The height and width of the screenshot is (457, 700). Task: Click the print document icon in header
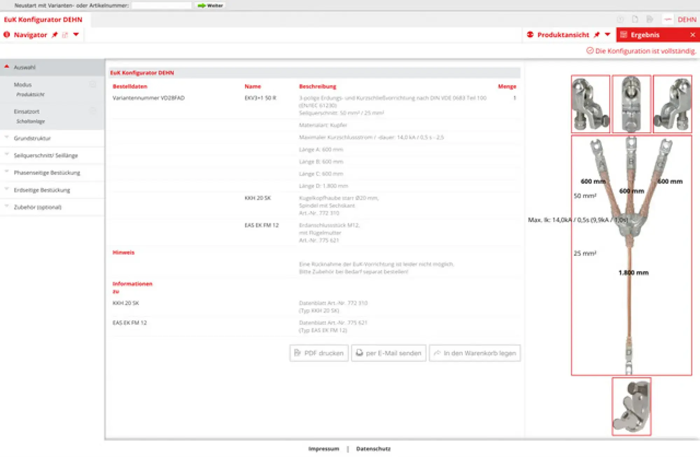point(650,19)
